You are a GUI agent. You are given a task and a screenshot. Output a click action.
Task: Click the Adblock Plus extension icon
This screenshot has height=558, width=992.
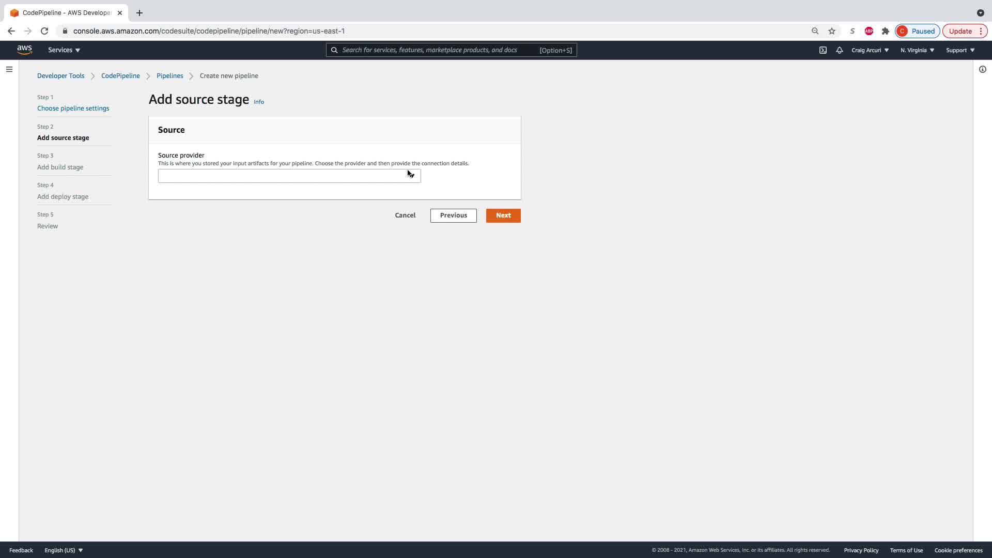[x=869, y=31]
